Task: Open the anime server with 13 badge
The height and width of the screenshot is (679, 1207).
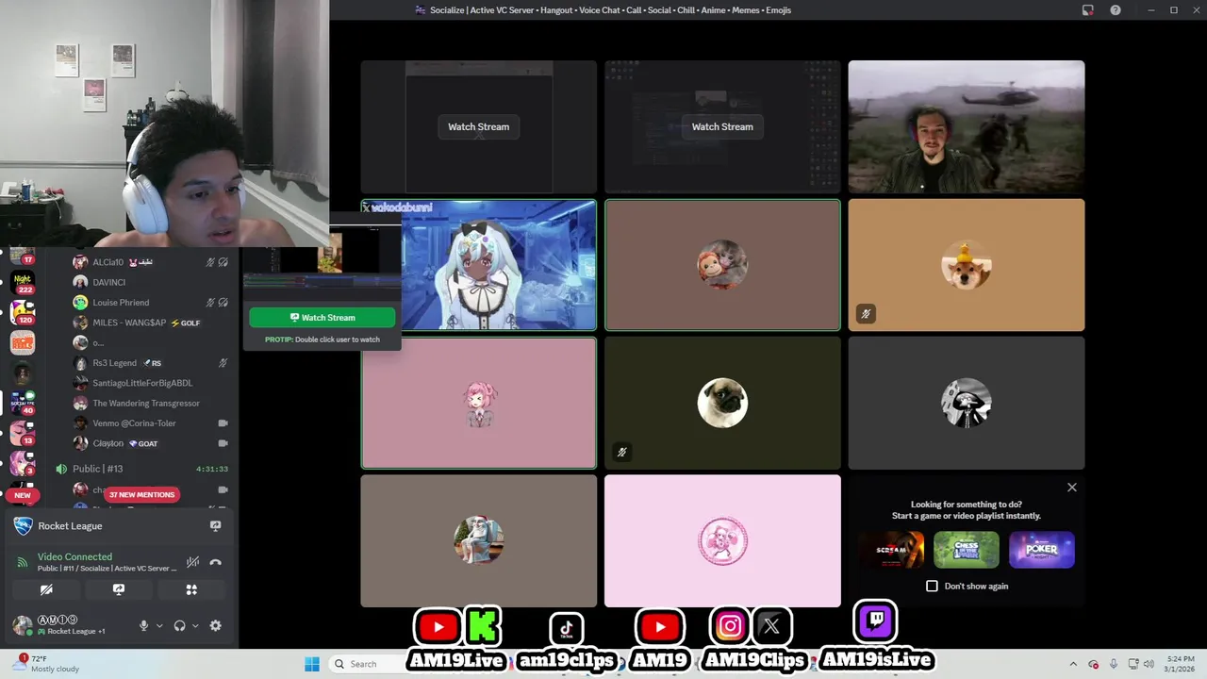Action: tap(23, 433)
